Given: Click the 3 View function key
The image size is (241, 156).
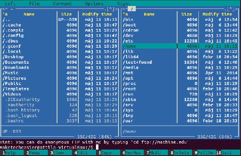Looking at the screenshot, I should pos(60,153).
